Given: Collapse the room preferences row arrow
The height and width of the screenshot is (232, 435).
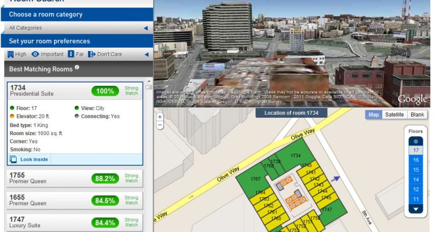Looking at the screenshot, I should tap(146, 55).
